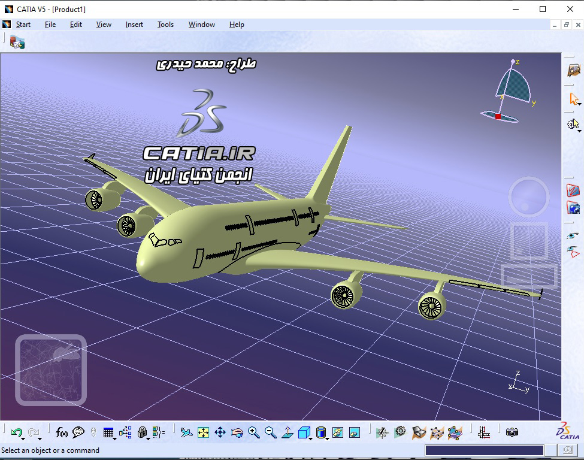The height and width of the screenshot is (460, 584).
Task: Select the Pan four-arrow icon
Action: click(x=220, y=432)
